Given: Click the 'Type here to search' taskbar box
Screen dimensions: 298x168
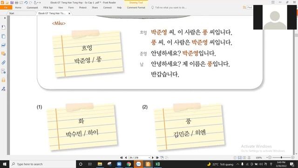Looking at the screenshot, I should pos(42,164).
